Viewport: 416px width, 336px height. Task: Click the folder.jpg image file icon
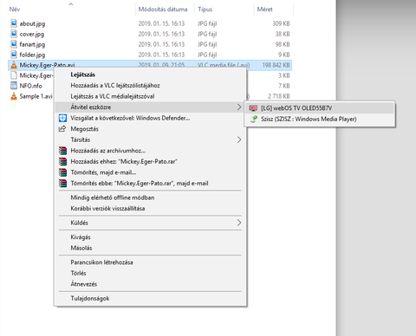[14, 55]
